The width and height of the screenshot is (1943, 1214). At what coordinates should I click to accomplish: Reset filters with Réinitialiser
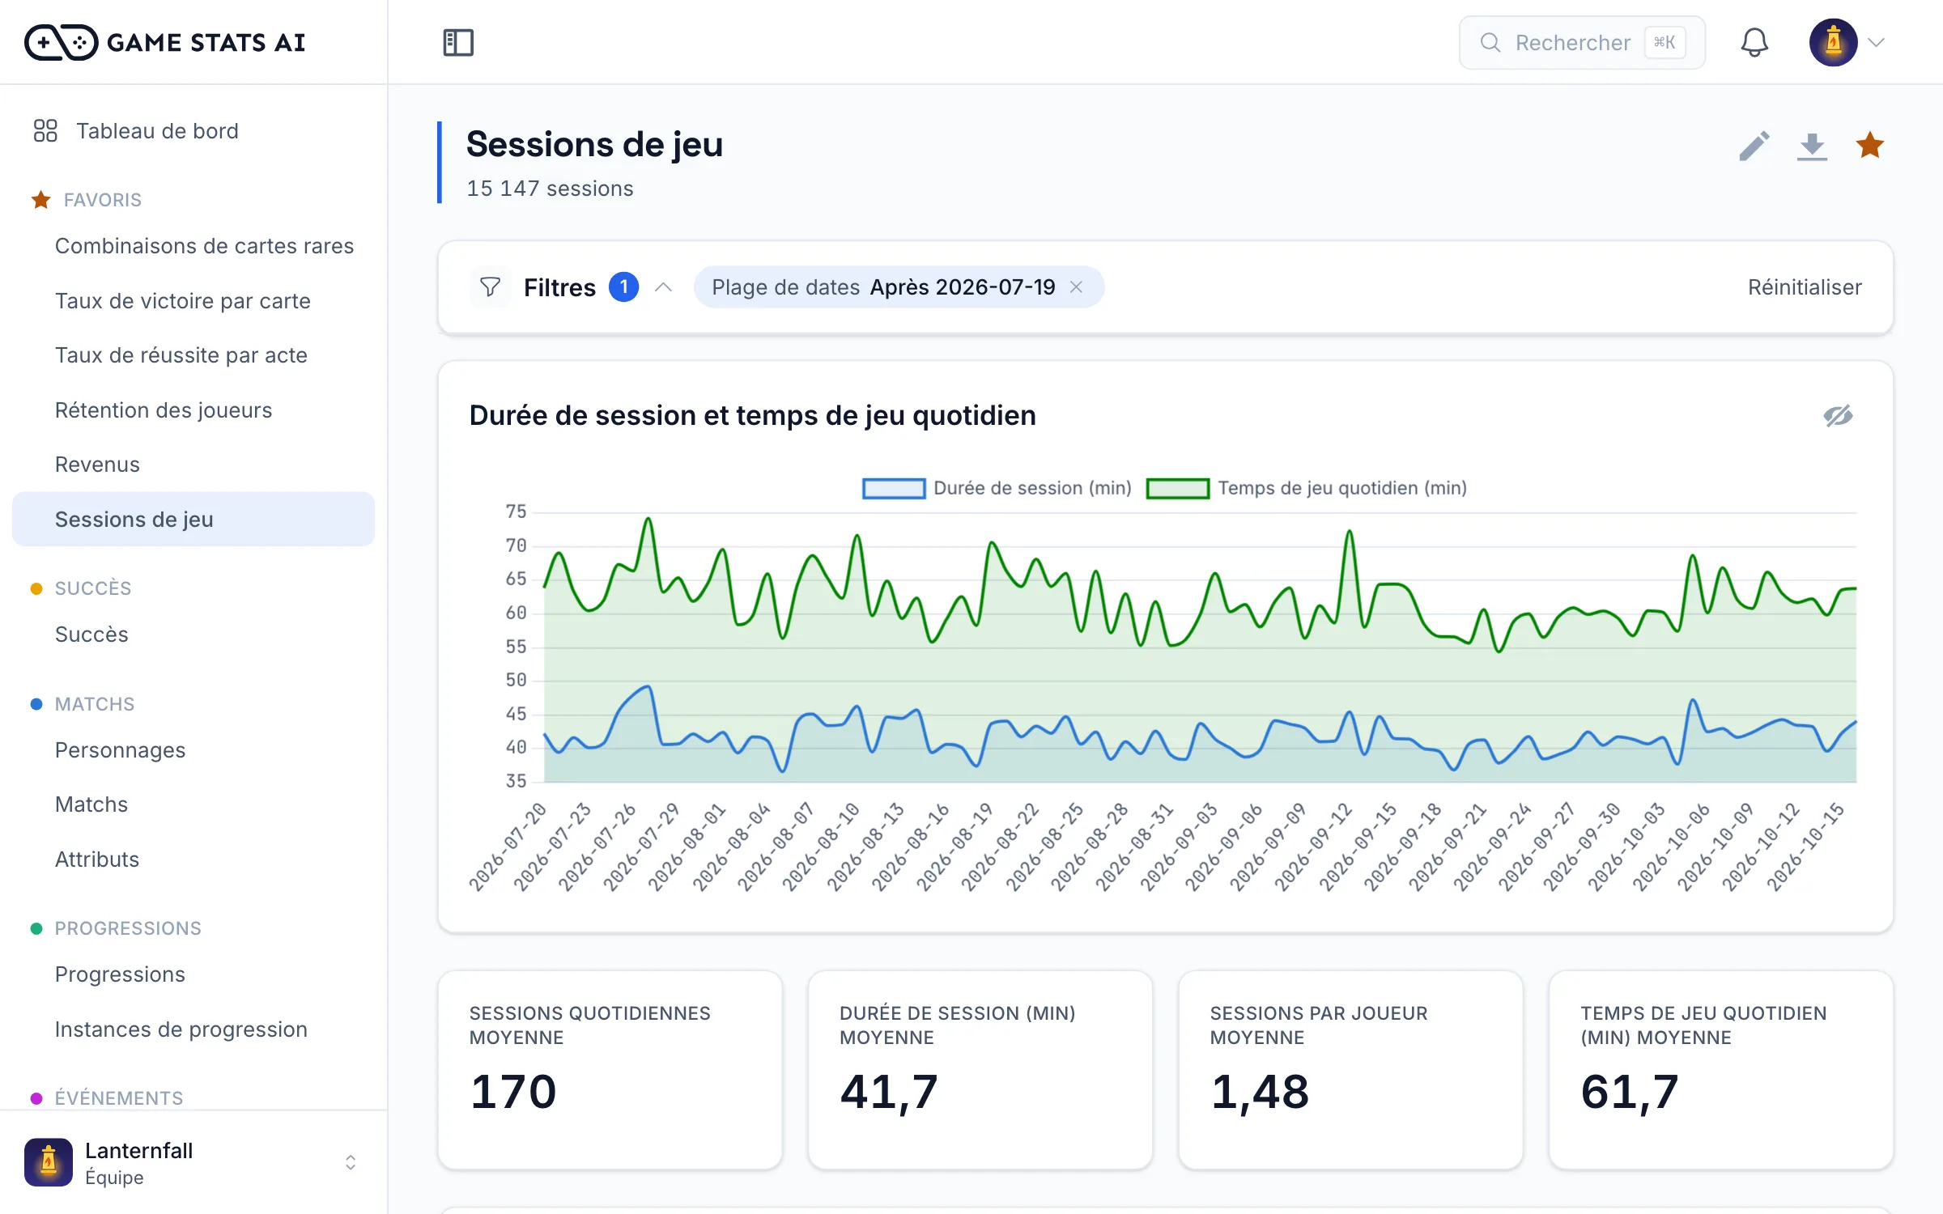click(x=1805, y=287)
